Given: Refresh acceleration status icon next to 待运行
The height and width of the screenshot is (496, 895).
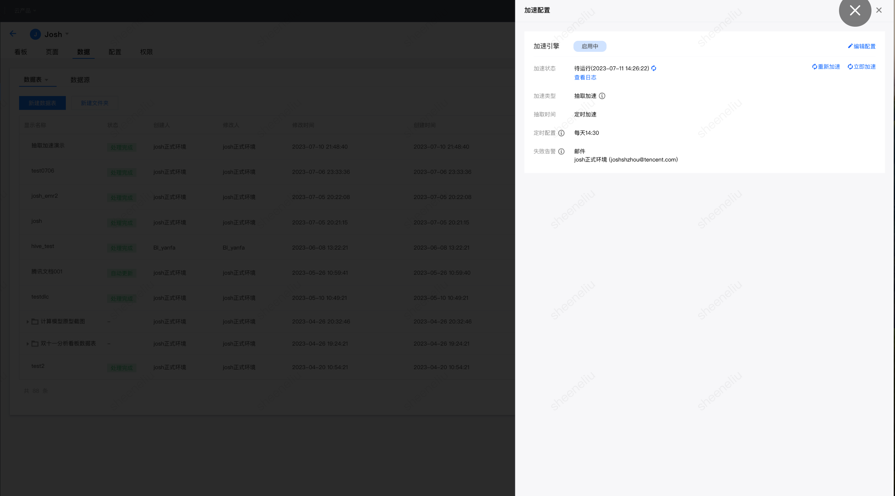Looking at the screenshot, I should click(x=654, y=68).
